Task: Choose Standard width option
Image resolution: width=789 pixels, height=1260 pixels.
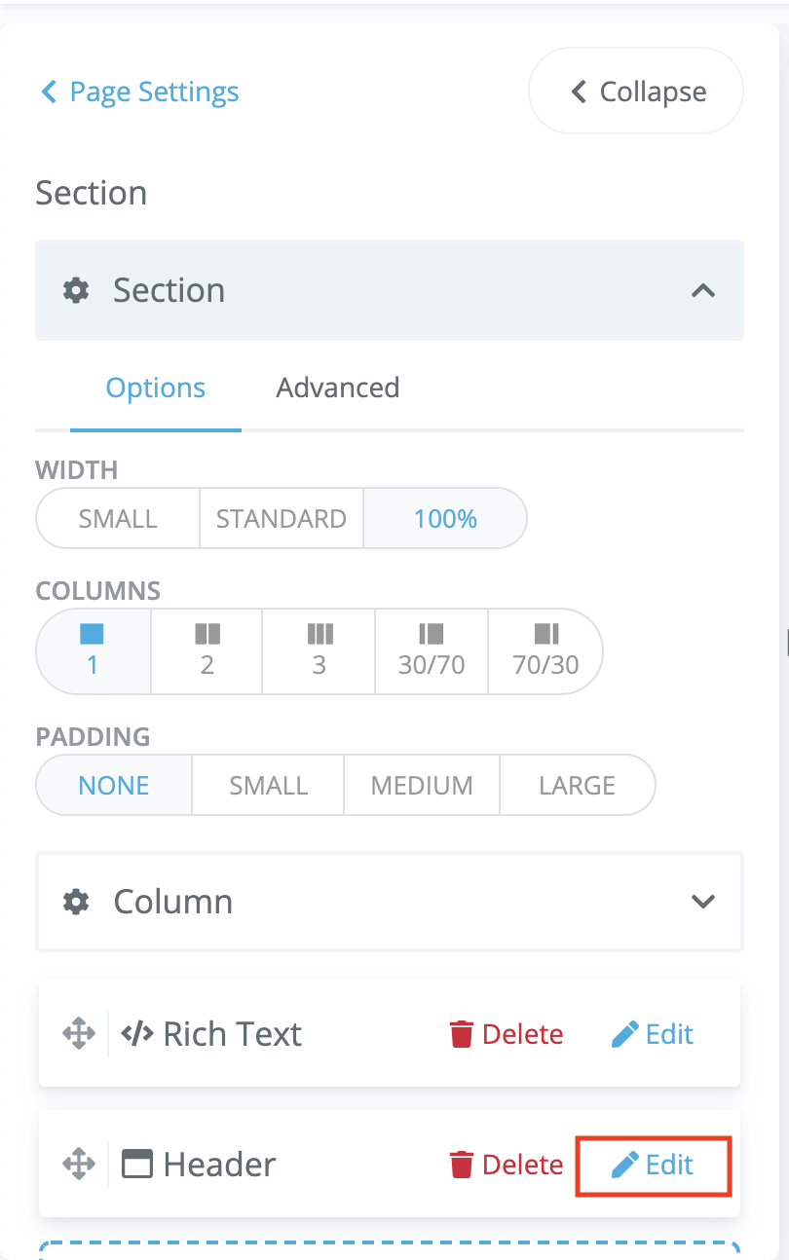Action: (282, 518)
